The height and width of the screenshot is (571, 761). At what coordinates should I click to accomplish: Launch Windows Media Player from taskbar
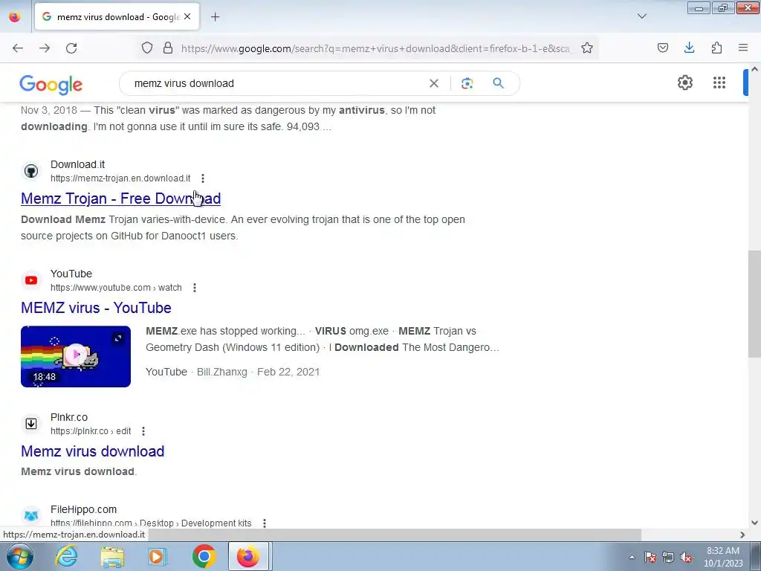click(x=157, y=556)
